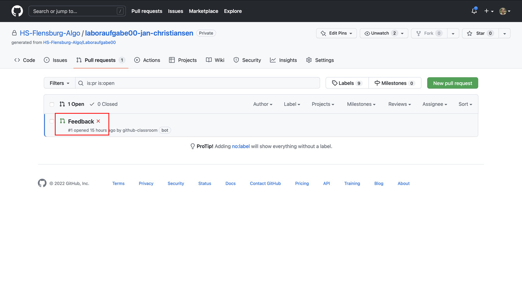Click the GitHub logo in header
This screenshot has width=522, height=301.
[17, 11]
